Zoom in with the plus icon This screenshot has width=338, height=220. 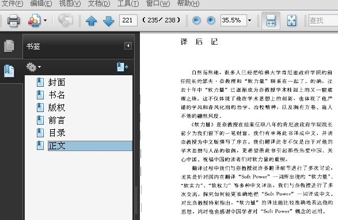coord(211,21)
